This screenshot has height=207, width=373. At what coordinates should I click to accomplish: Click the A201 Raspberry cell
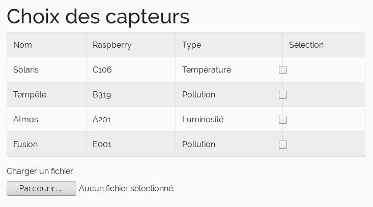[x=102, y=119]
